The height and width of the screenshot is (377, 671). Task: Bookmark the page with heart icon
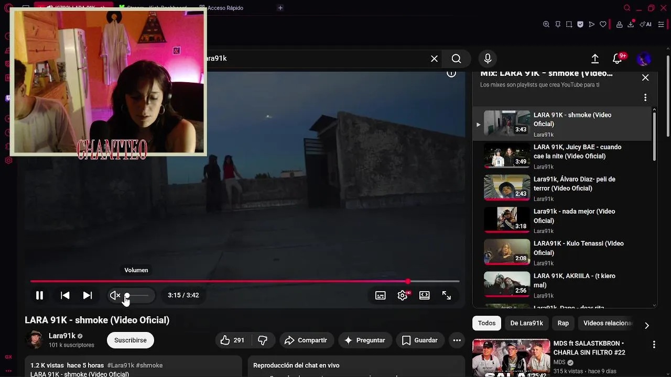pos(603,25)
